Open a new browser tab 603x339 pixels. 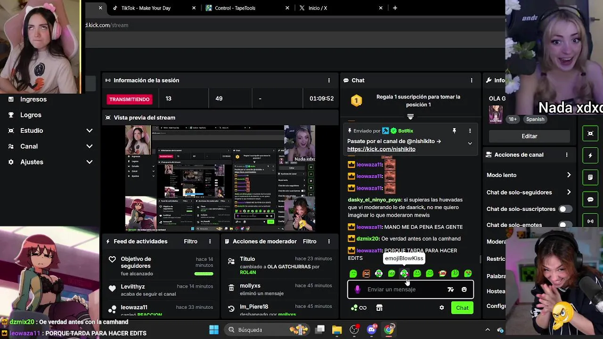395,8
